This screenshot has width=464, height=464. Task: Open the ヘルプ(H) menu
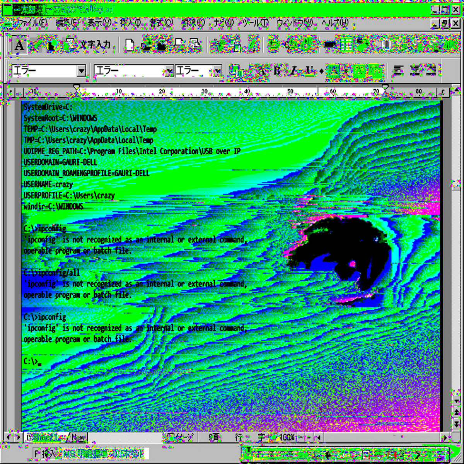[x=334, y=23]
